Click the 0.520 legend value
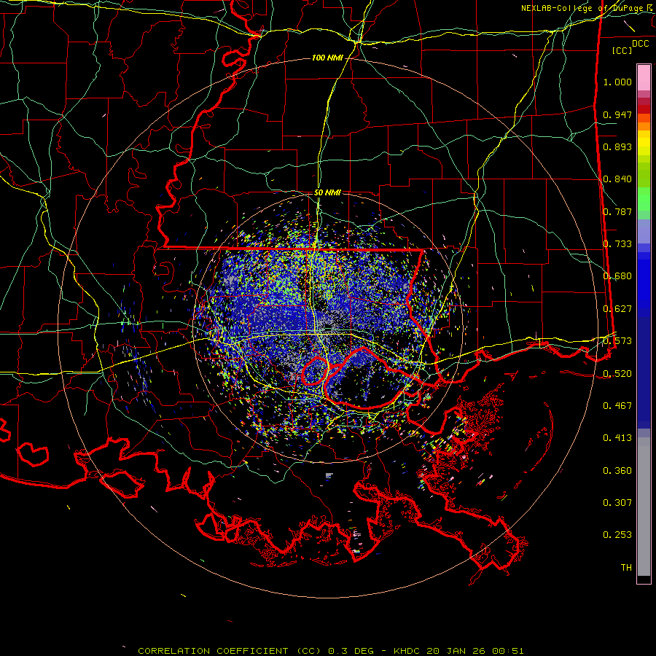The width and height of the screenshot is (656, 656). click(x=617, y=374)
